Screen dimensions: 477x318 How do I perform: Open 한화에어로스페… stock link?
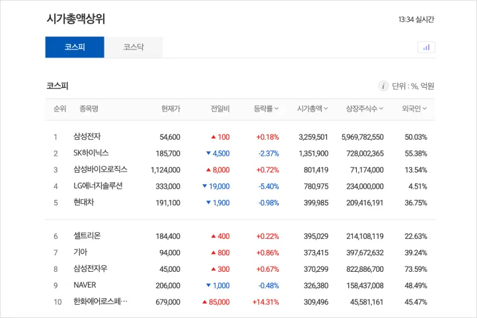(x=100, y=302)
